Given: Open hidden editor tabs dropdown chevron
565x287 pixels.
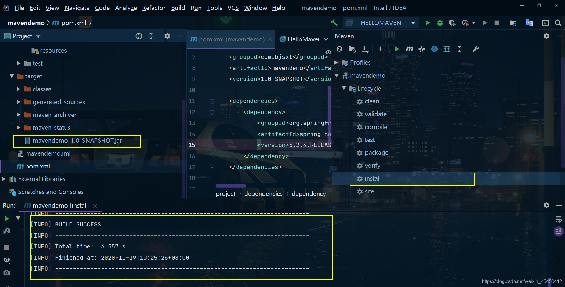Looking at the screenshot, I should tap(326, 39).
